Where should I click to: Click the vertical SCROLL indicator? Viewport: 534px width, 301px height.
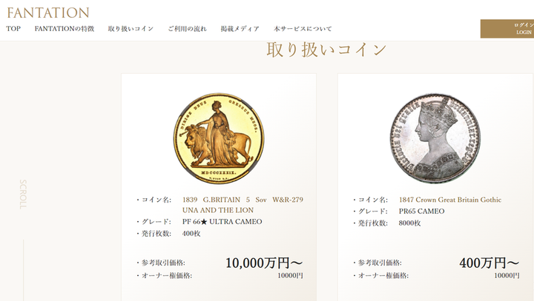(23, 195)
